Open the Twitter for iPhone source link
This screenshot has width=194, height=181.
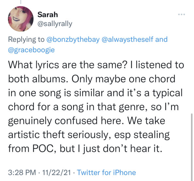click(106, 173)
